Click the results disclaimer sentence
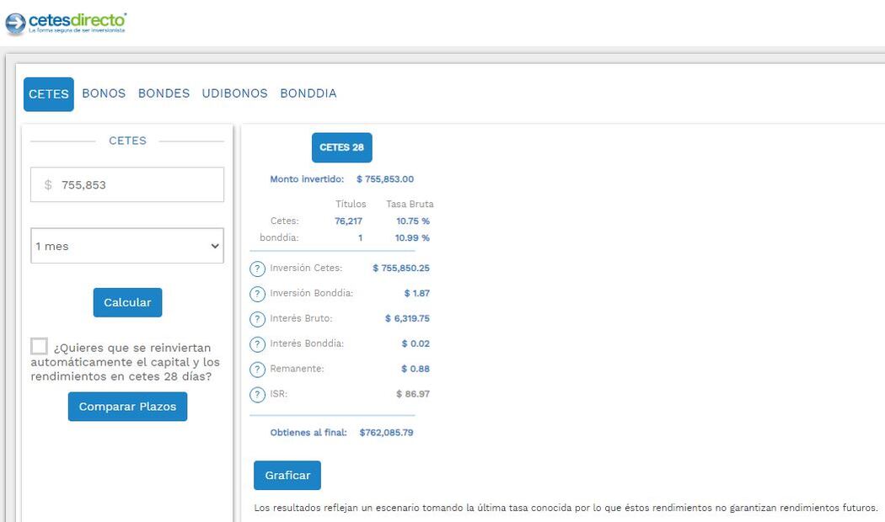The width and height of the screenshot is (885, 522). click(566, 508)
